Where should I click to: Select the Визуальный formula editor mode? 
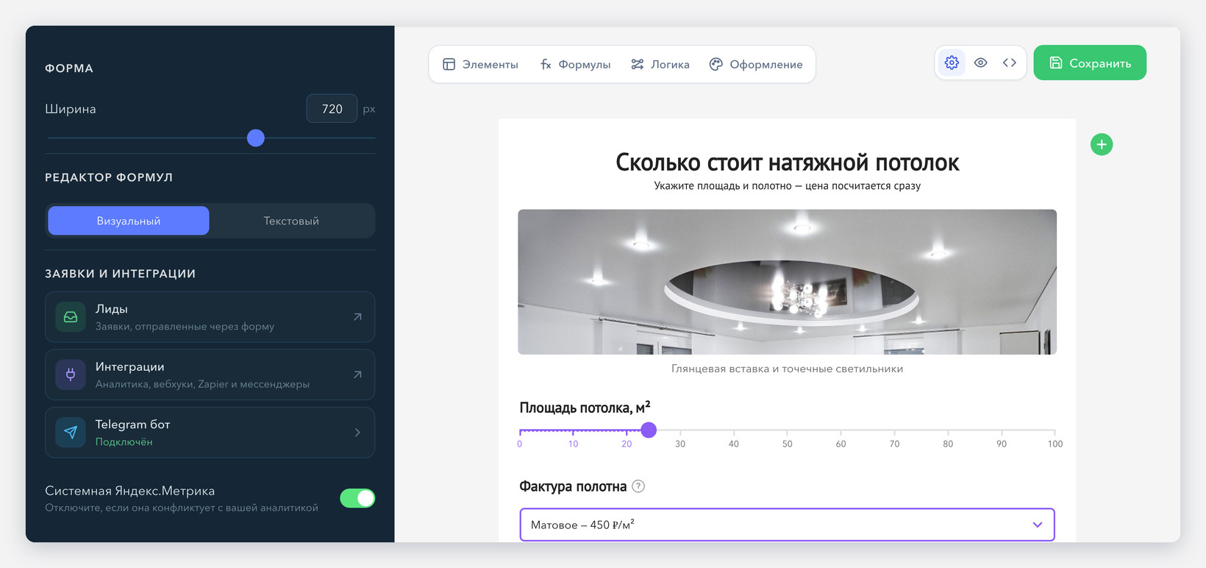click(x=129, y=221)
